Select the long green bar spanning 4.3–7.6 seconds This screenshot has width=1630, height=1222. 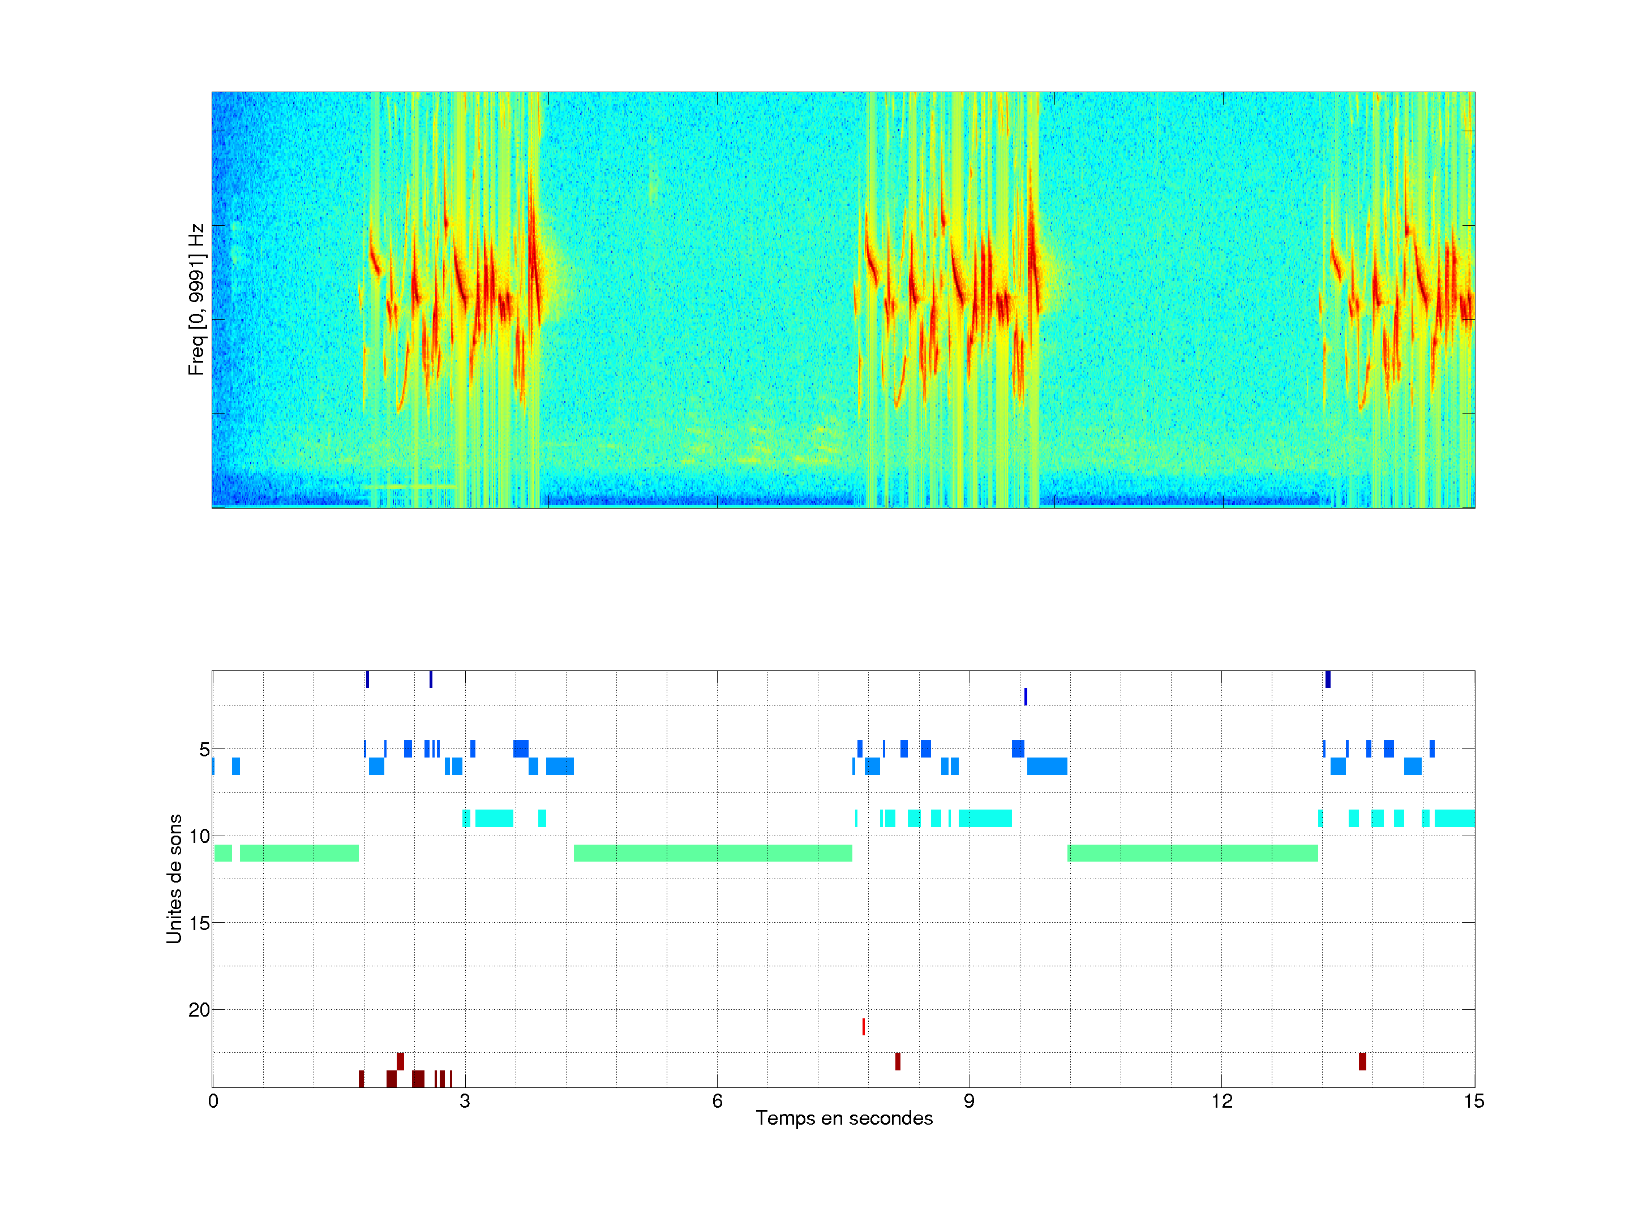(713, 853)
